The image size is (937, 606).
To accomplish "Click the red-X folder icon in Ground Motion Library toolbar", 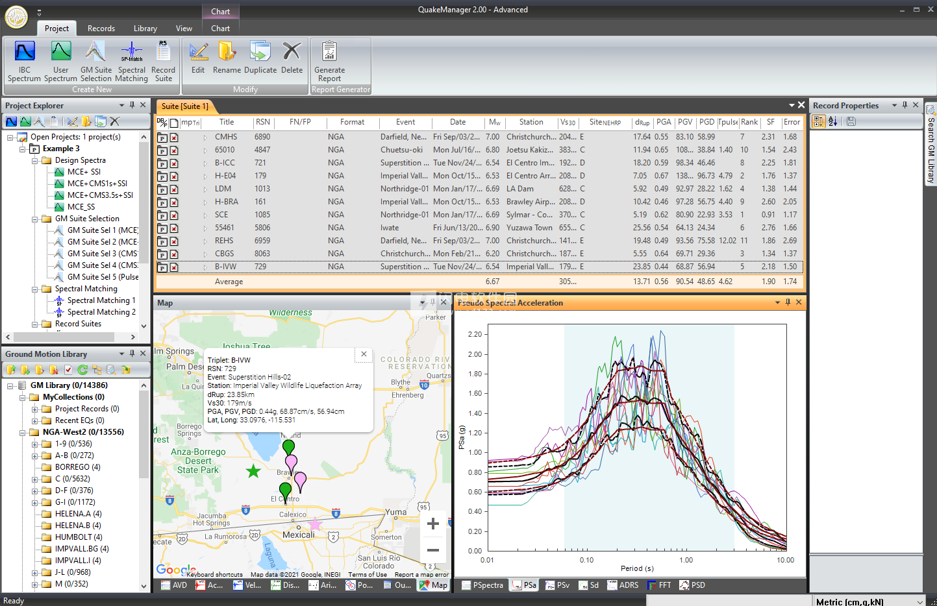I will click(54, 370).
